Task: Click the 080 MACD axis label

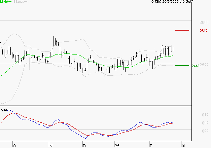Action: tap(205, 115)
